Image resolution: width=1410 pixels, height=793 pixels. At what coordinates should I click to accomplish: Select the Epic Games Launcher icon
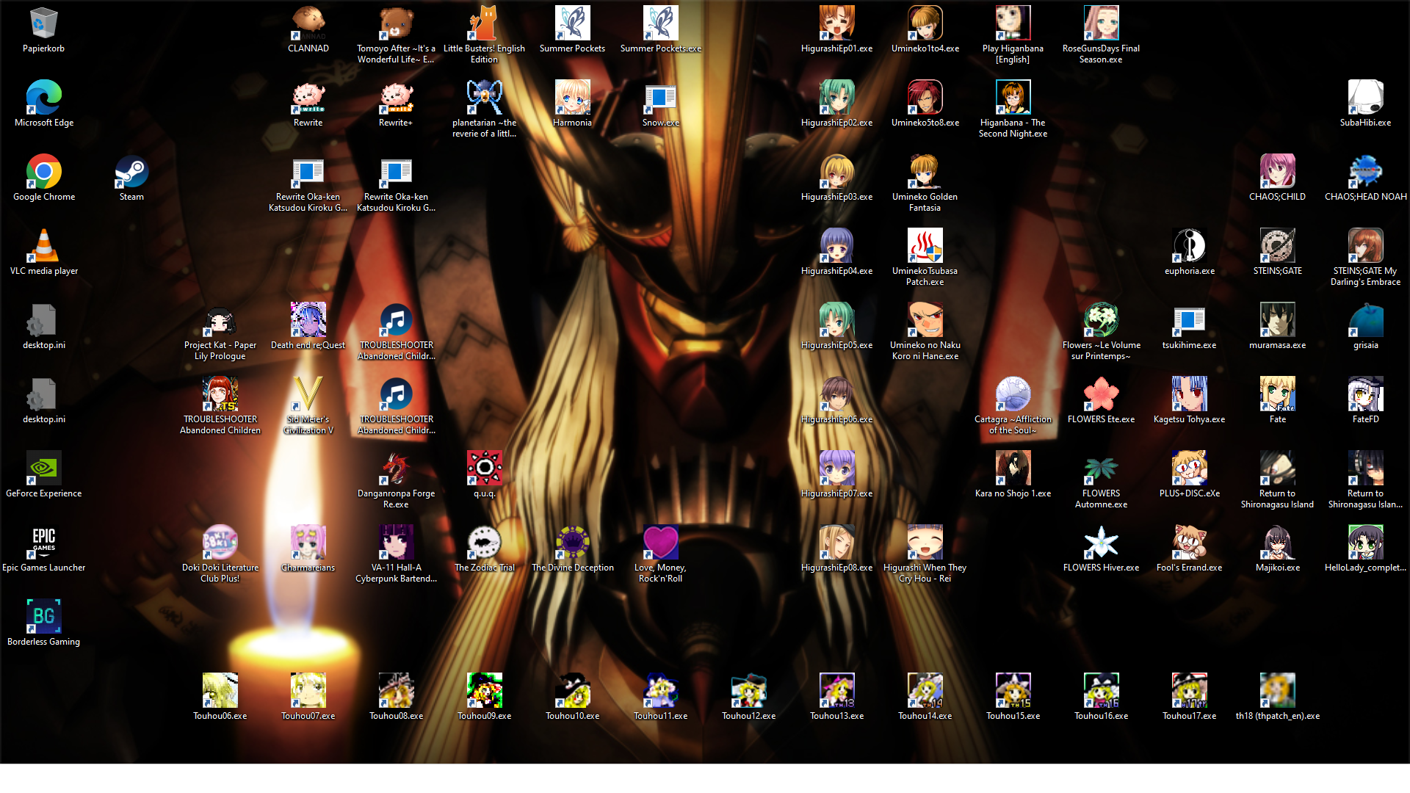tap(43, 543)
